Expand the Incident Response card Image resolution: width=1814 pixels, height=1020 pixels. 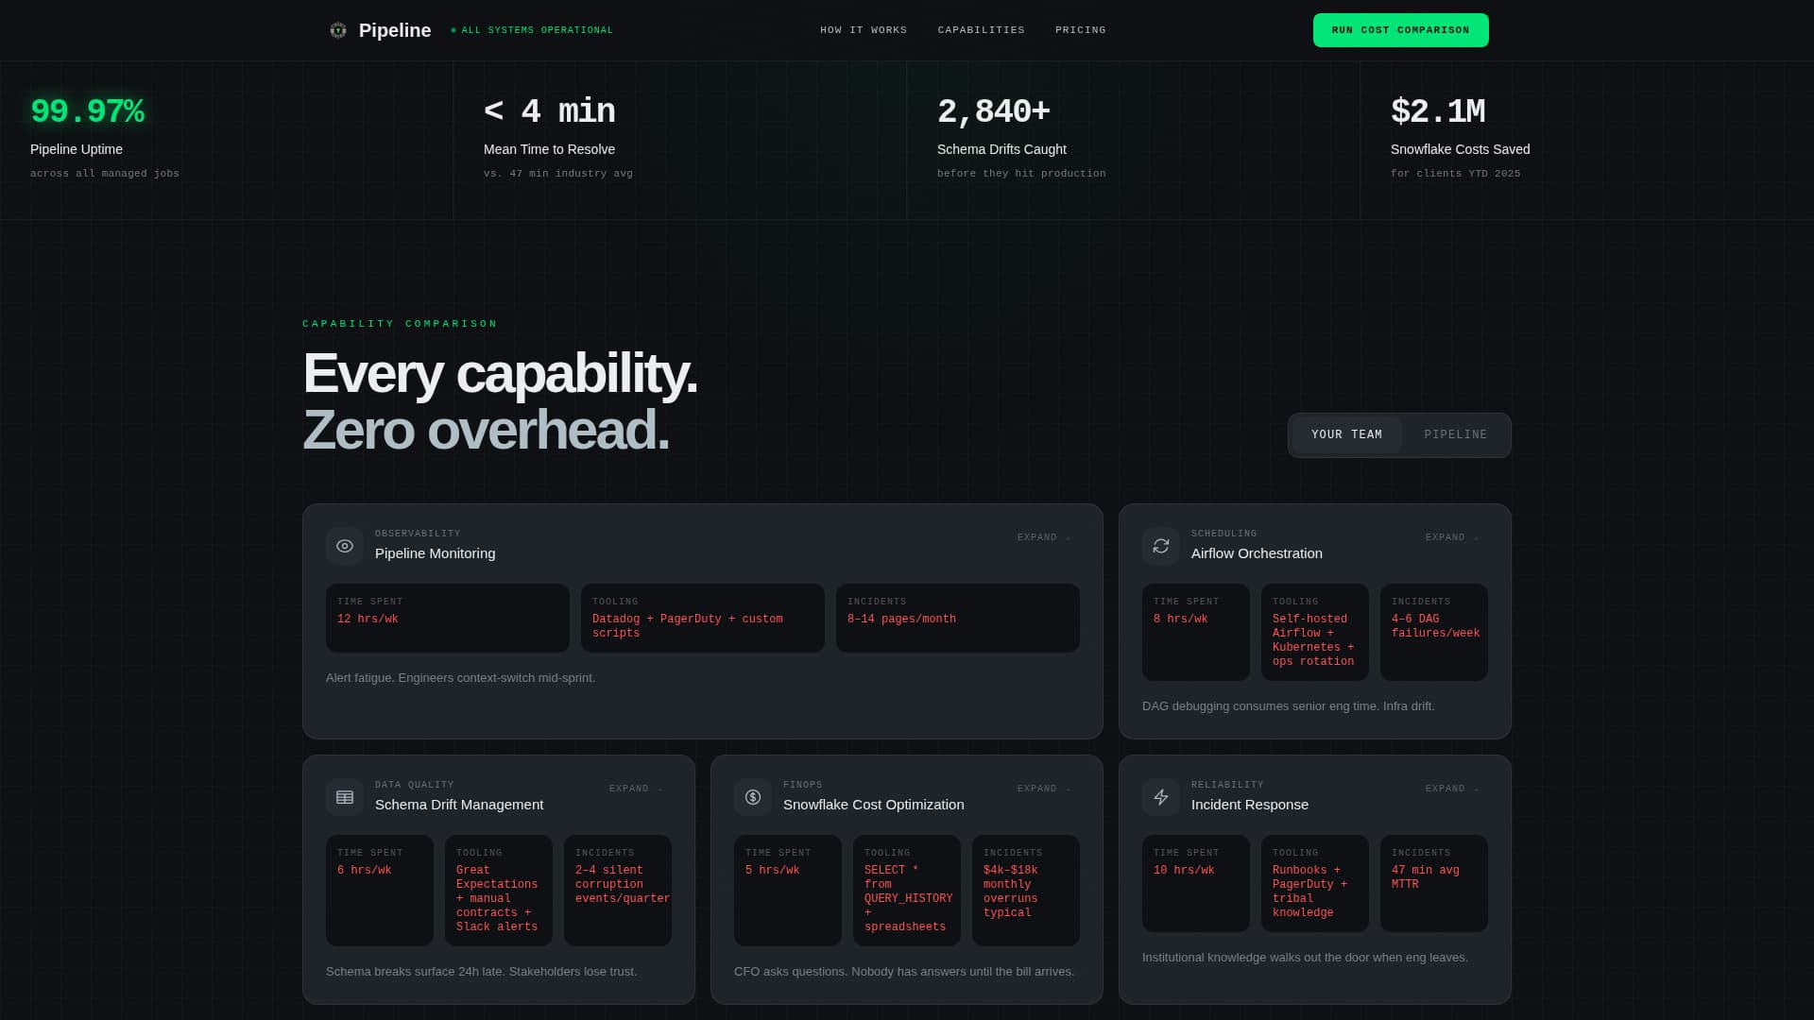pyautogui.click(x=1452, y=789)
